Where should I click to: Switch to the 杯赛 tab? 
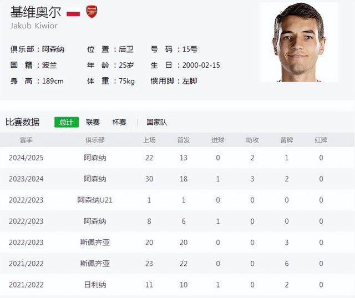[x=119, y=122]
